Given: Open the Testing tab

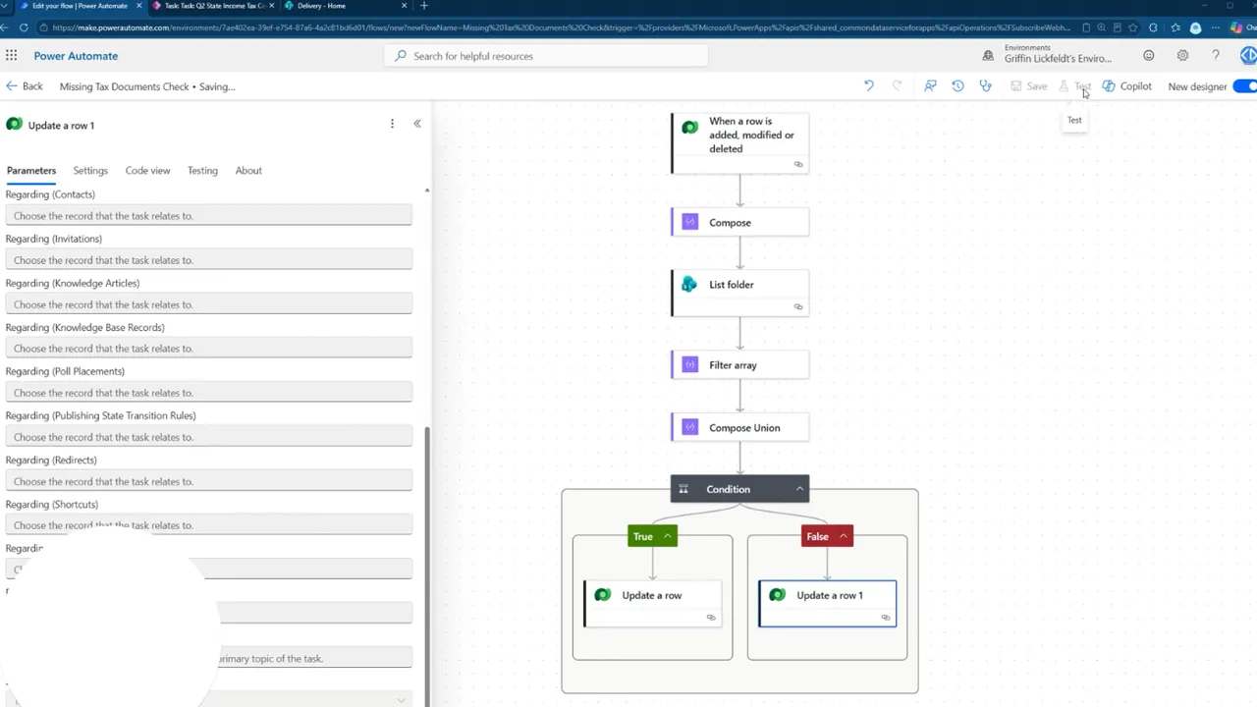Looking at the screenshot, I should [202, 171].
